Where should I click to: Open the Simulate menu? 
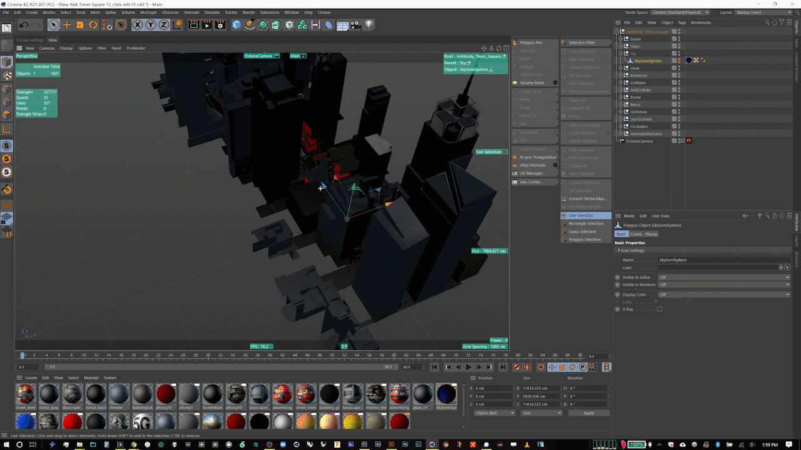click(212, 12)
